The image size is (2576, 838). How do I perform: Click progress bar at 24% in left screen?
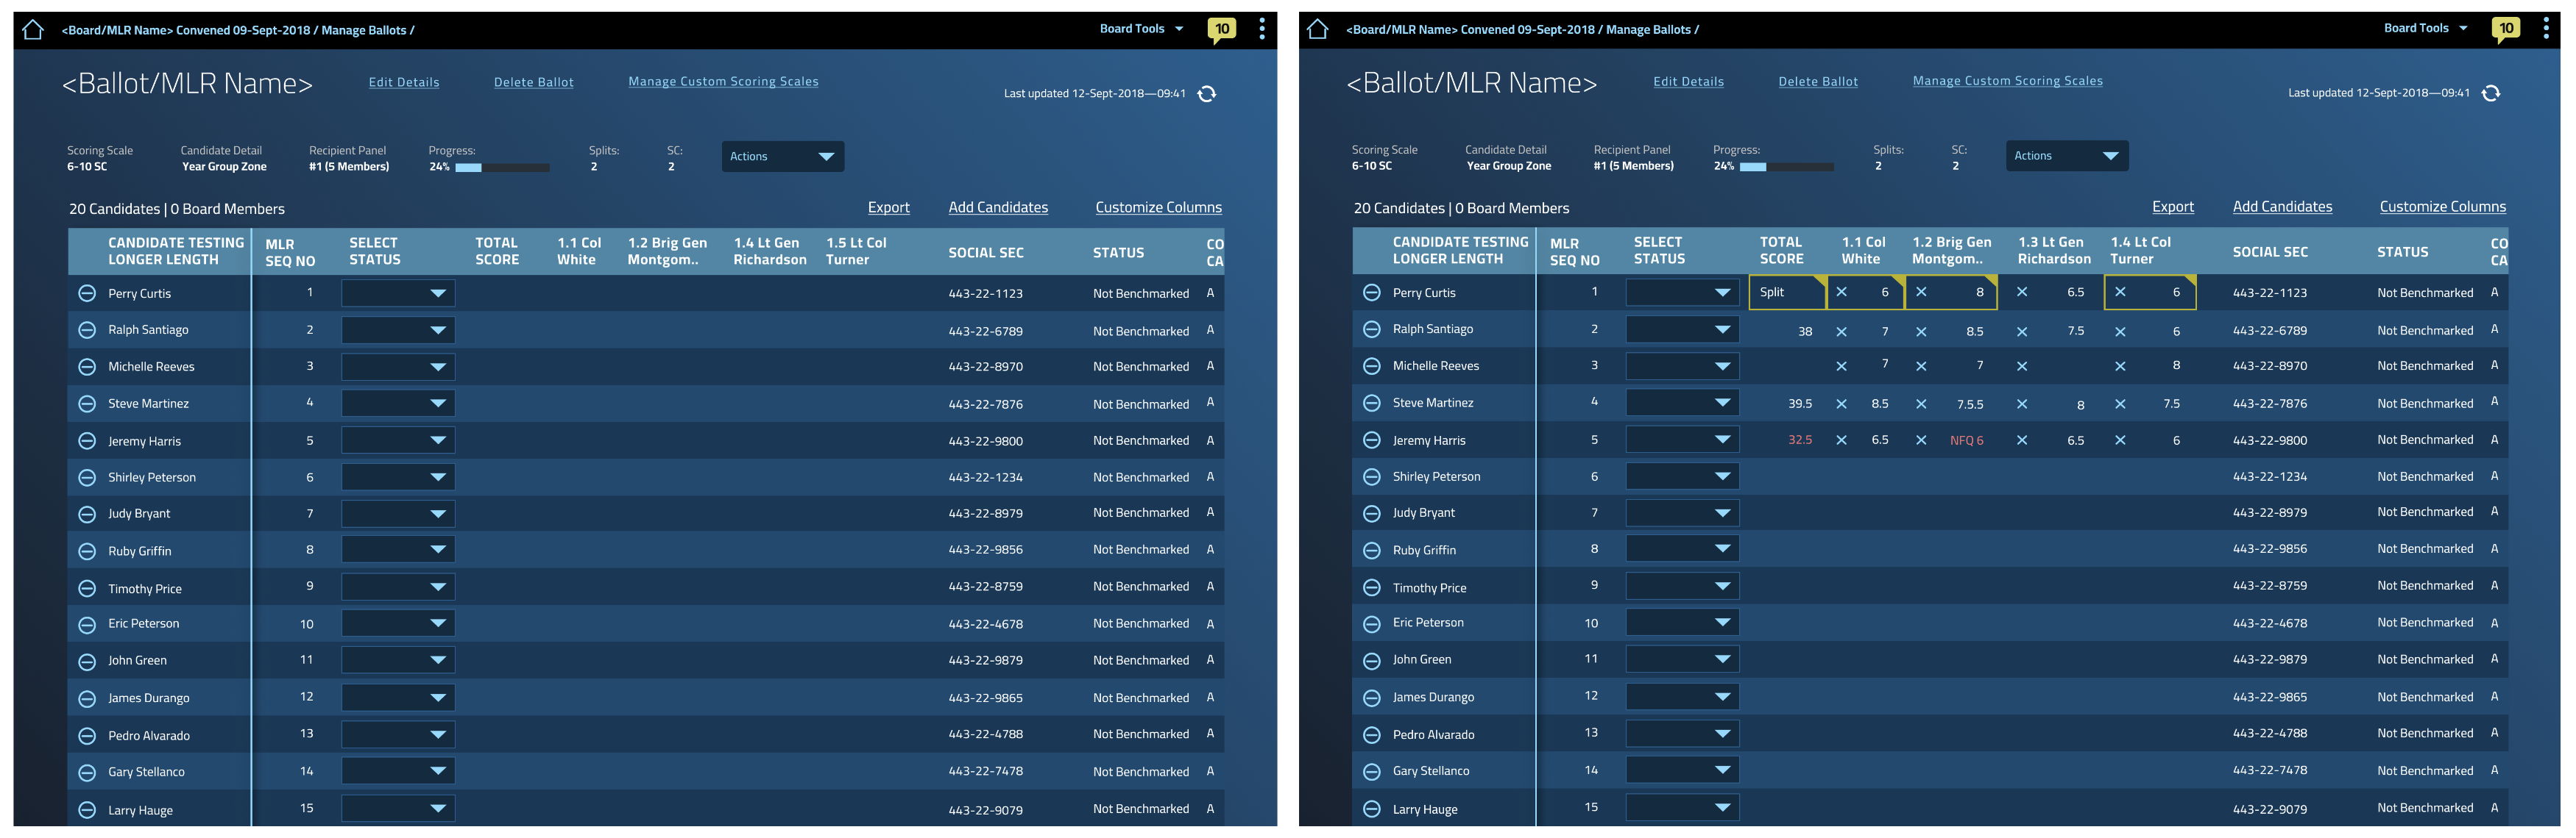tap(502, 168)
